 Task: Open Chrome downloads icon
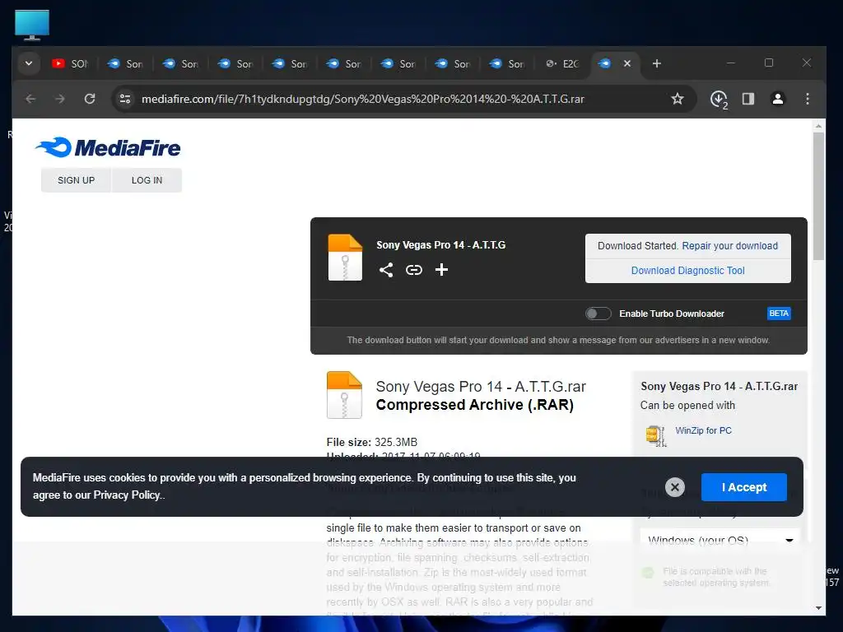[x=718, y=99]
